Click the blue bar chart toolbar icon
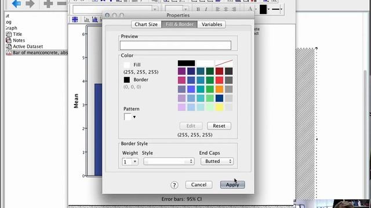371x208 pixels. (x=95, y=20)
